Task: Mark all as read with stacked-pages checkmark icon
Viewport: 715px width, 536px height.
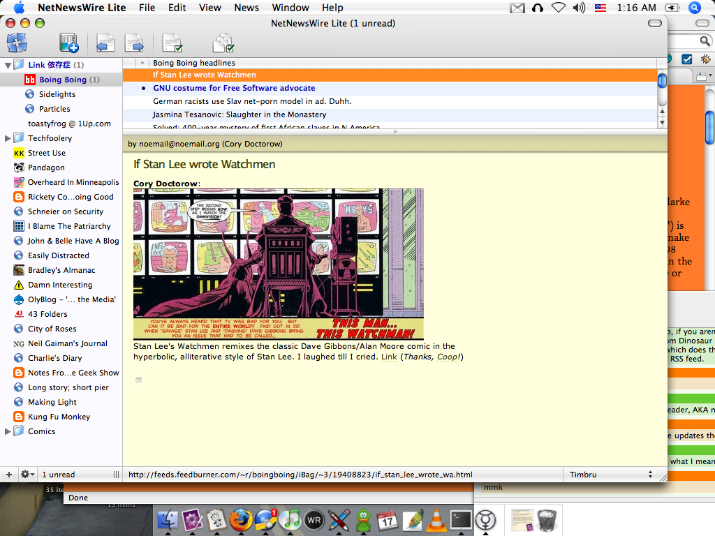Action: tap(223, 43)
